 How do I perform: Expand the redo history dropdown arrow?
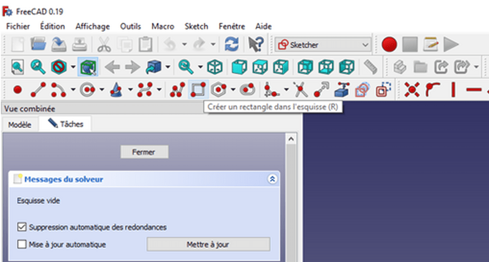coord(213,44)
